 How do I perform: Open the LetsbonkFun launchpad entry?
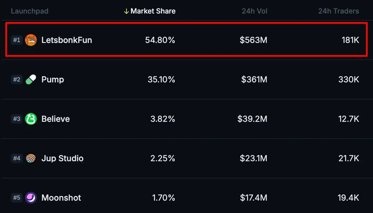67,40
